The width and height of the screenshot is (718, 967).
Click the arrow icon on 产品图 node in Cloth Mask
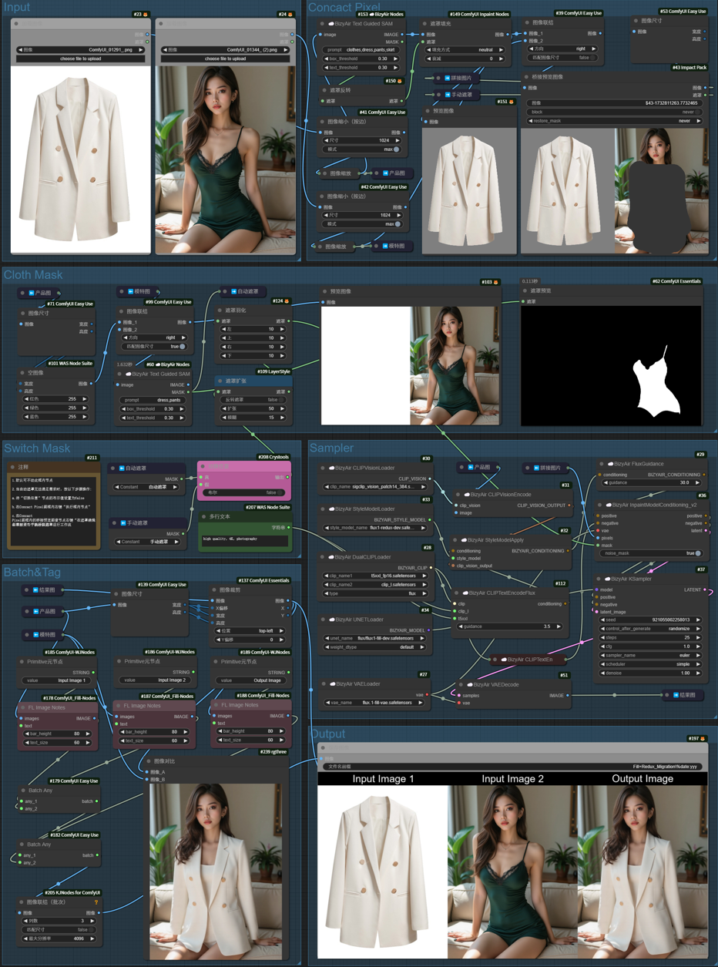click(x=32, y=294)
